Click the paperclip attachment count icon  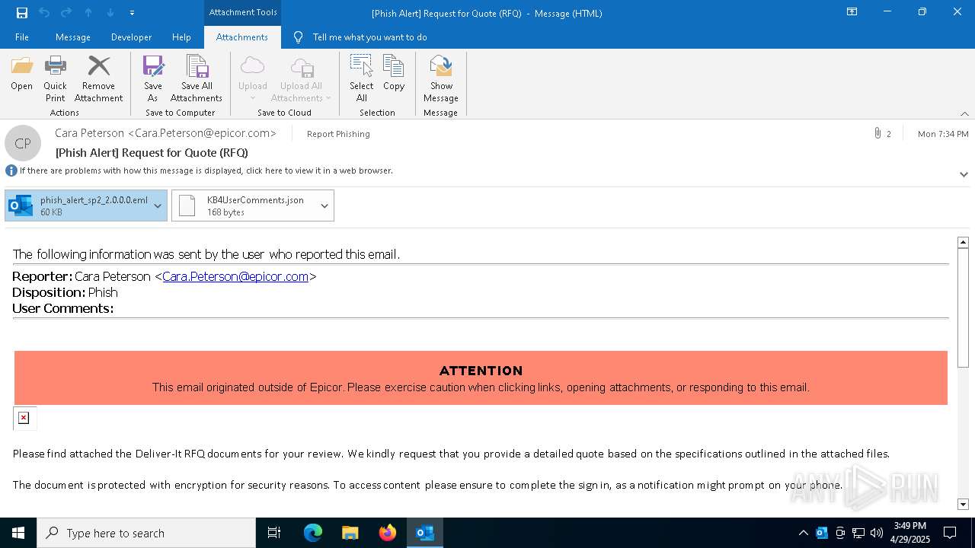(877, 134)
